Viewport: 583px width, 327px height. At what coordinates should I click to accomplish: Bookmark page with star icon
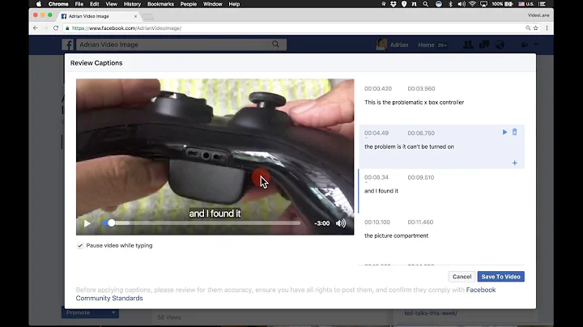[536, 28]
